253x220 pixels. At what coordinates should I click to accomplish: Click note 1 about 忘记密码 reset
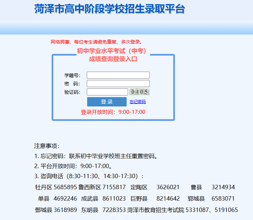(x=96, y=156)
